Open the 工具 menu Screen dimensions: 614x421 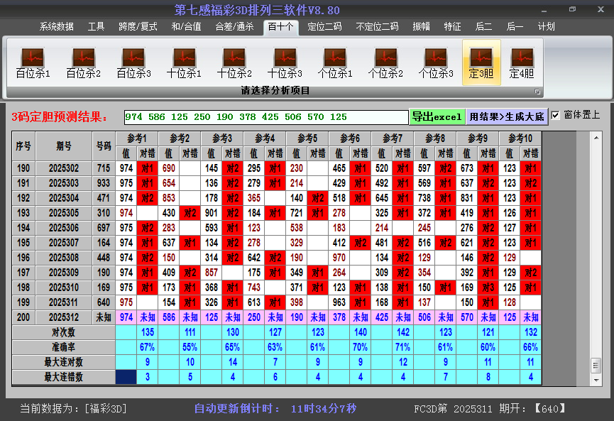coord(95,26)
